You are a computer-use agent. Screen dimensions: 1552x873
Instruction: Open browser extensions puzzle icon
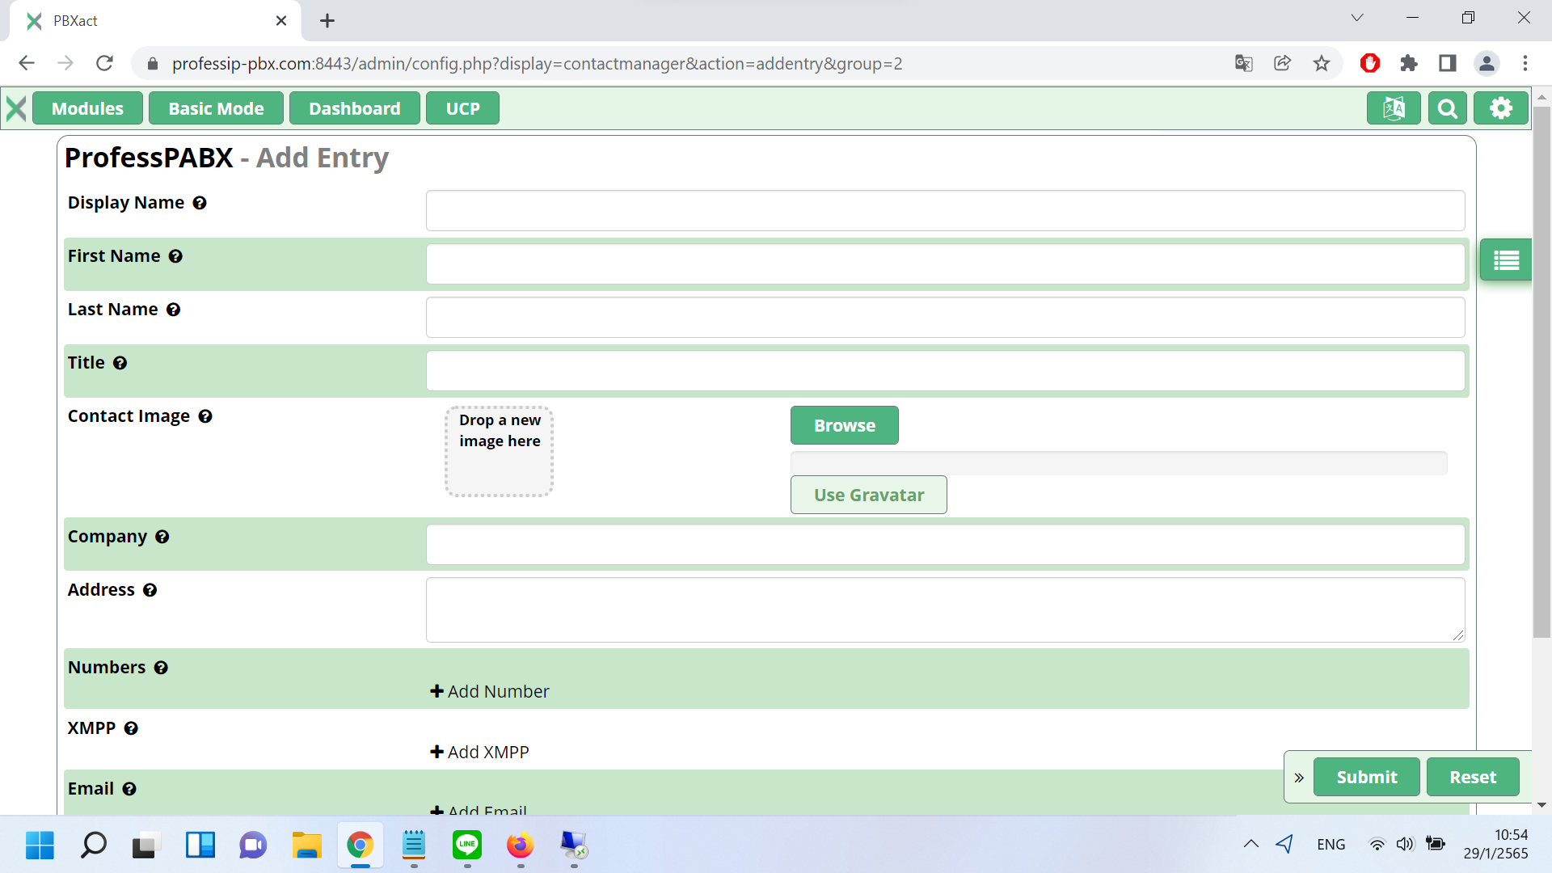[x=1409, y=63]
